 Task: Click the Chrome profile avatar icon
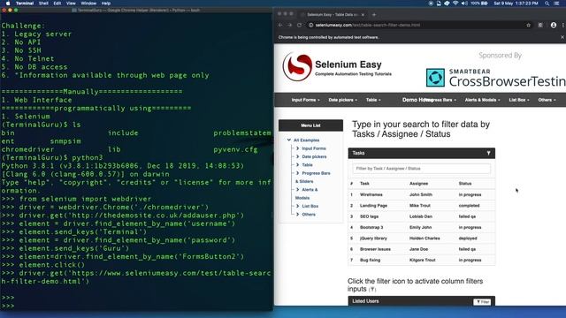pyautogui.click(x=554, y=26)
